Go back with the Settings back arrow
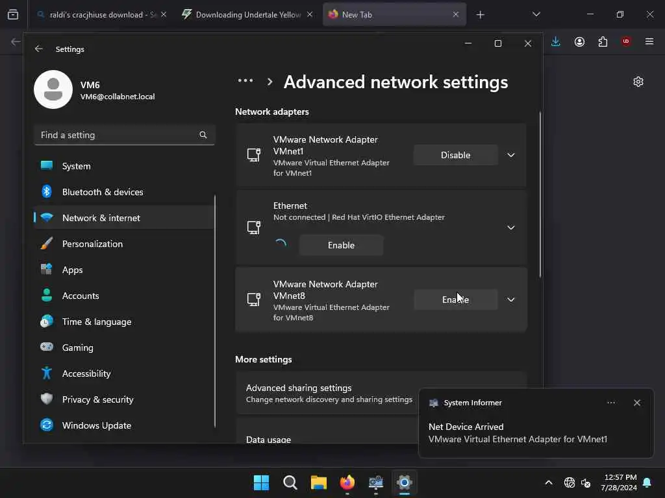This screenshot has height=498, width=665. point(38,49)
